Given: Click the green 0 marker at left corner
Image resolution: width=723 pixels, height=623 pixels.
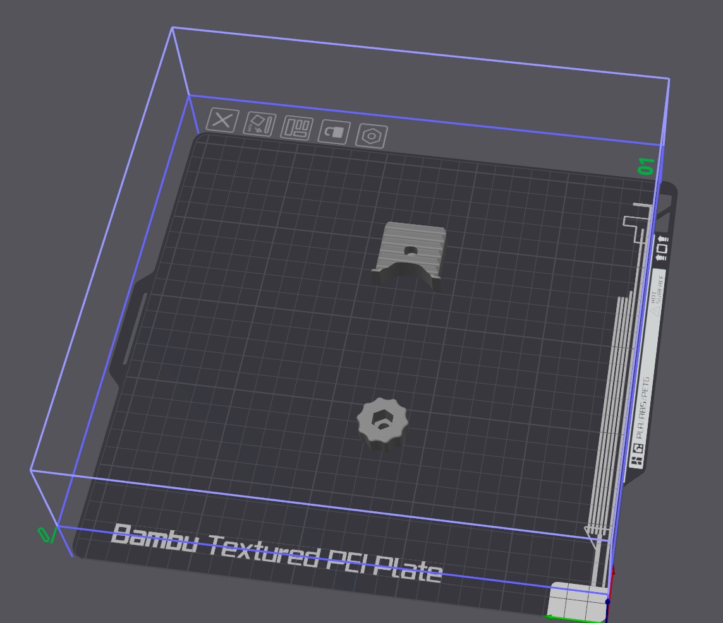Looking at the screenshot, I should (45, 535).
